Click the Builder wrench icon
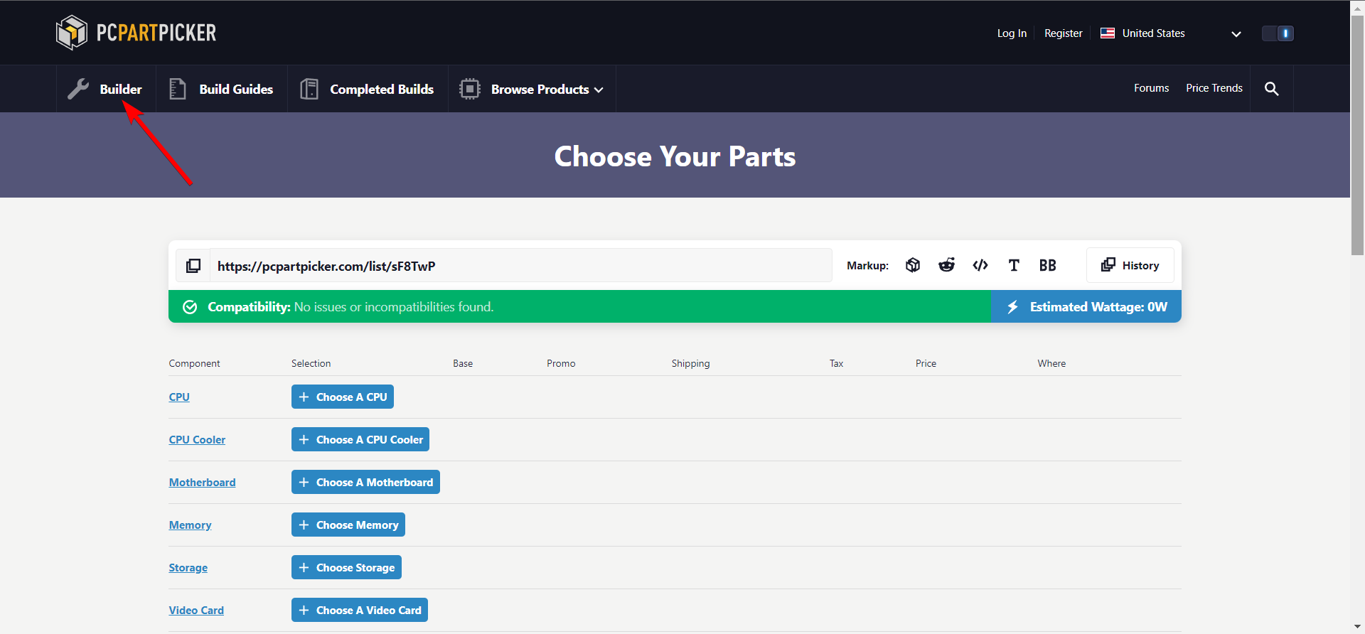 point(78,89)
